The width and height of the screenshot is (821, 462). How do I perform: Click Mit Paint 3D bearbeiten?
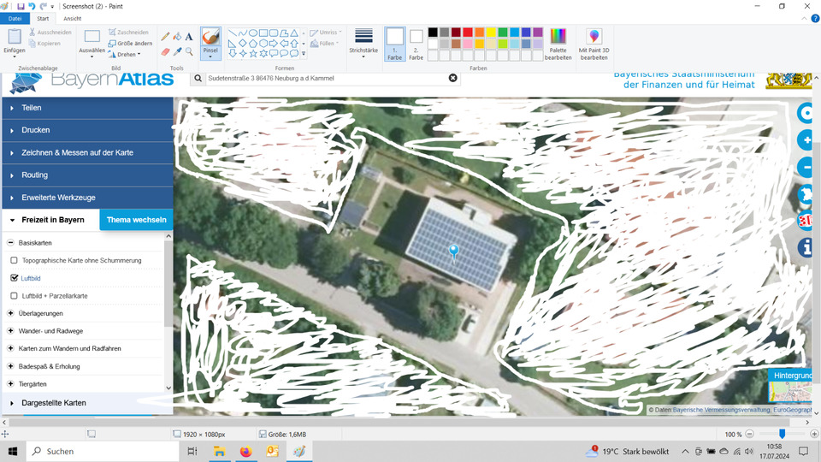tap(594, 44)
